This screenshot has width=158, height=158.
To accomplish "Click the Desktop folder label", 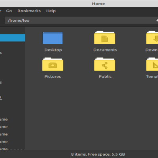I will coord(53,50).
